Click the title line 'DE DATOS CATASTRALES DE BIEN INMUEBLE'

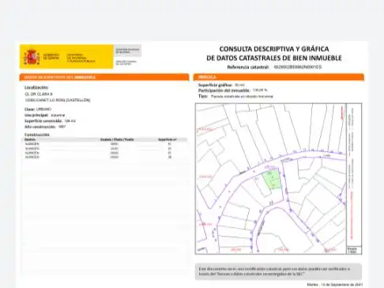pyautogui.click(x=274, y=58)
